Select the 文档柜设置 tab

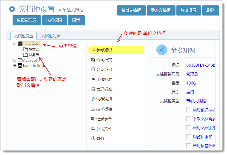(23, 36)
